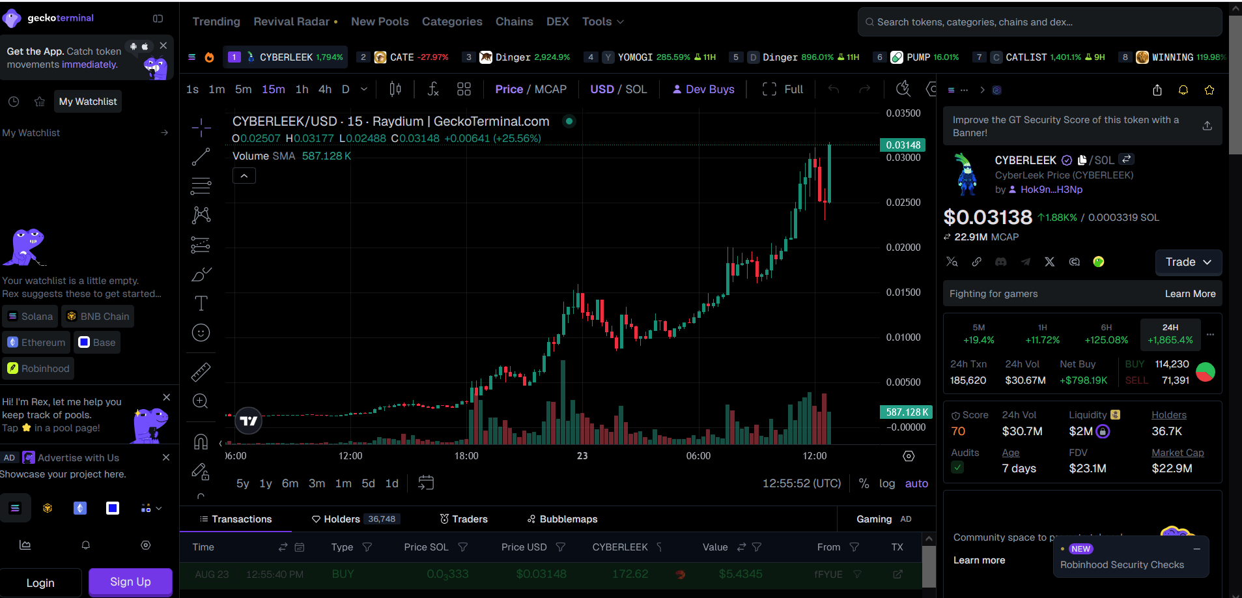Viewport: 1242px width, 598px height.
Task: Open the Fibonacci retracement tool
Action: (201, 186)
